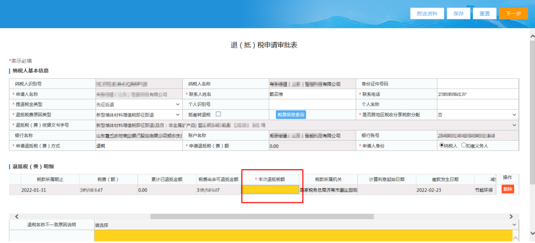Click the 身份证件号码 field

(478, 84)
